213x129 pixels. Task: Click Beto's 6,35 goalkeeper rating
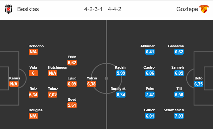coord(198,84)
